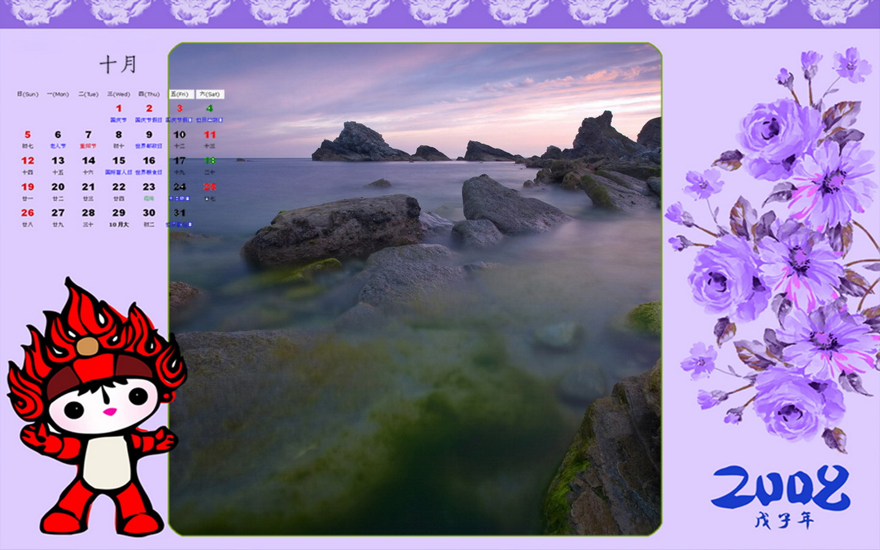Click the Sun weekday header
880x550 pixels.
click(28, 94)
